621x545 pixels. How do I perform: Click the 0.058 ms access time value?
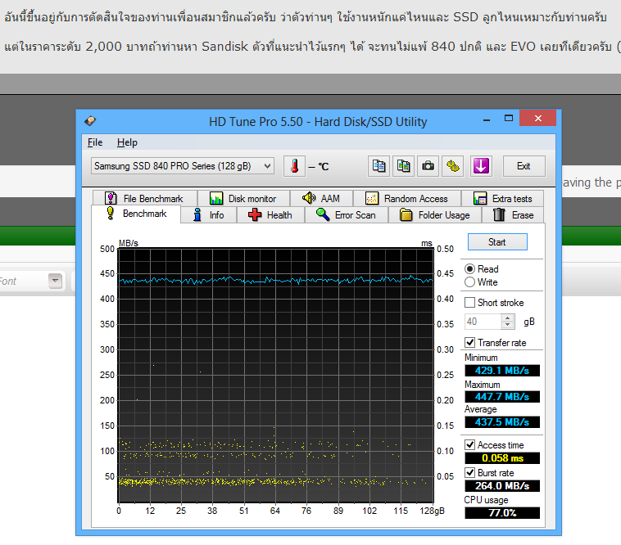502,458
